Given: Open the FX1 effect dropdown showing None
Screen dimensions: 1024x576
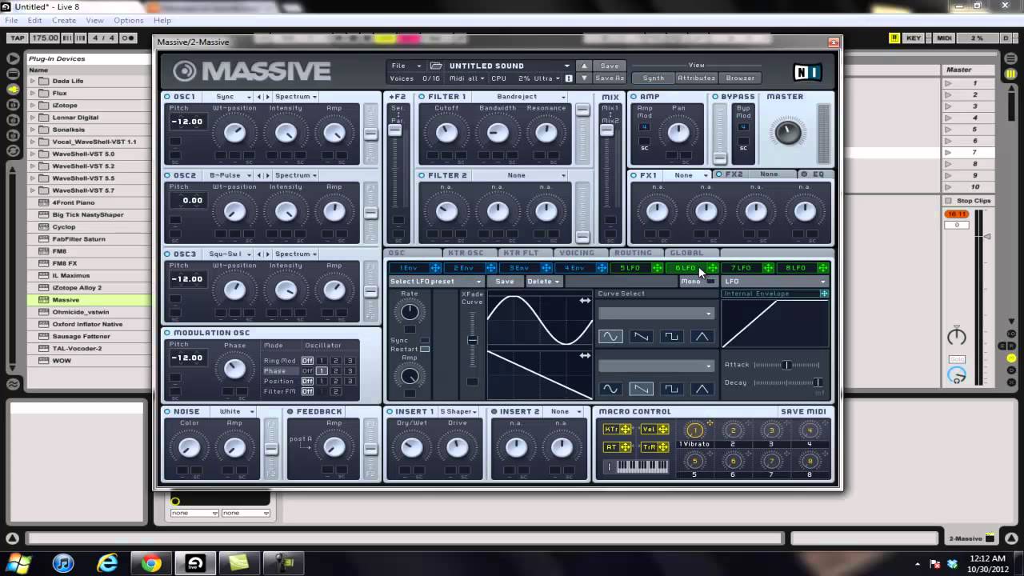Looking at the screenshot, I should (690, 175).
